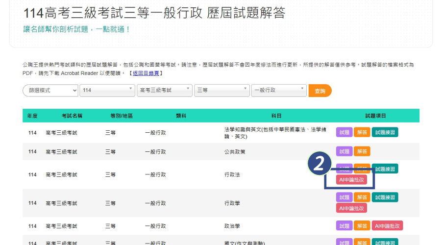The width and height of the screenshot is (441, 245).
Task: Follow the 返回目錄頁 link
Action: click(x=147, y=73)
